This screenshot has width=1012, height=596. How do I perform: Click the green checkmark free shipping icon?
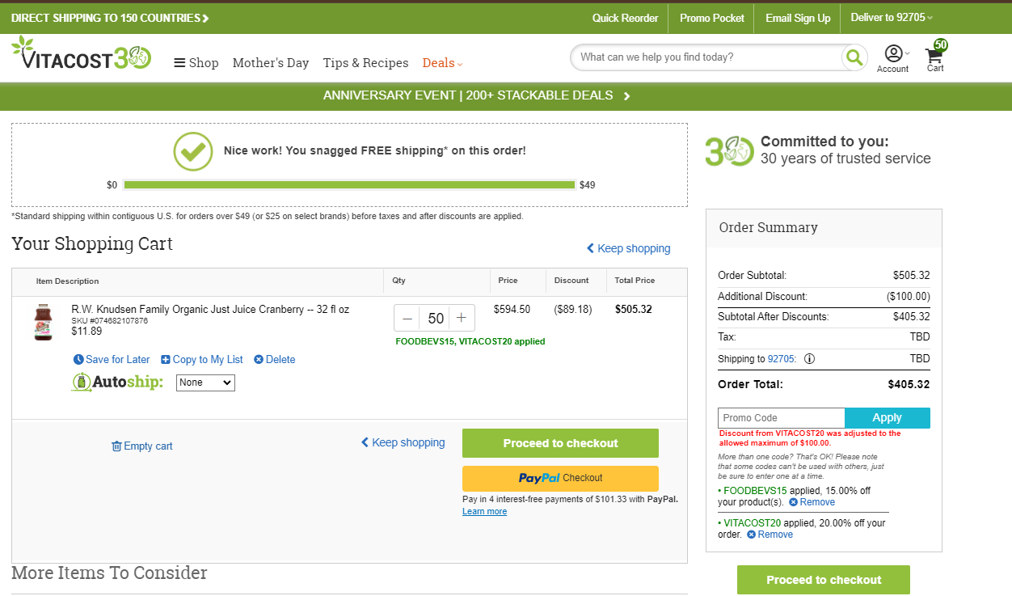193,151
